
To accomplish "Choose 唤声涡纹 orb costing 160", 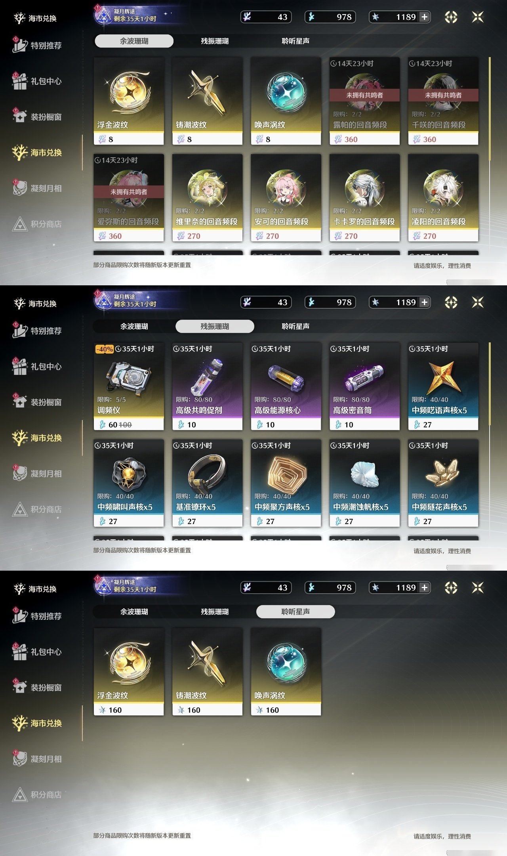I will click(x=286, y=672).
